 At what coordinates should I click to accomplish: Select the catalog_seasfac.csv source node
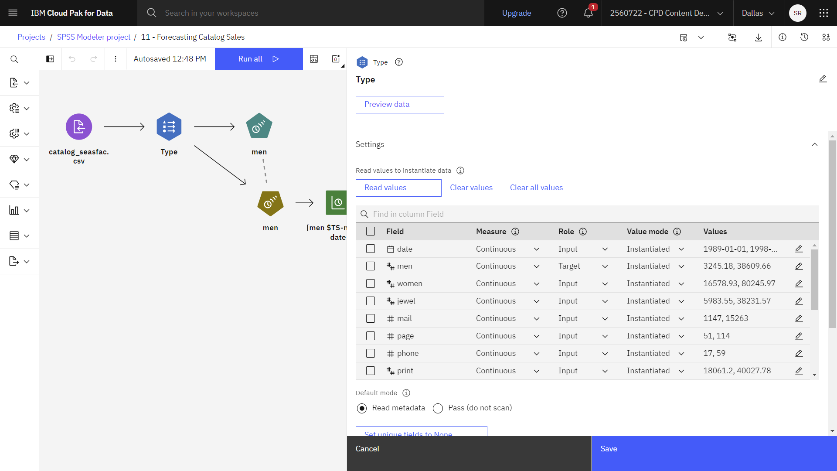[79, 127]
